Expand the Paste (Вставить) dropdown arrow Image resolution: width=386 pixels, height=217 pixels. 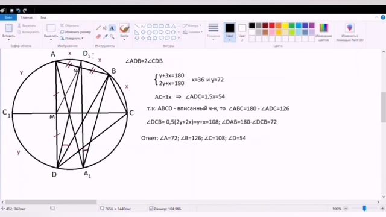point(8,39)
